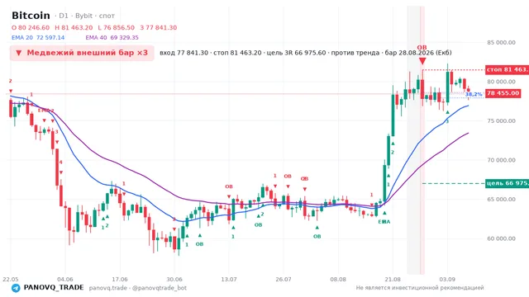Click the high value H 81 463.20

[74, 27]
